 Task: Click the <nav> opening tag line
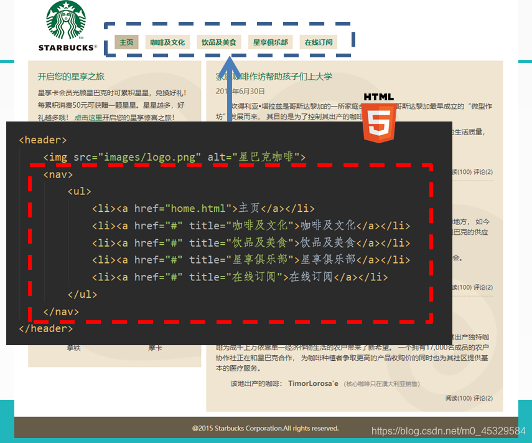(x=58, y=174)
